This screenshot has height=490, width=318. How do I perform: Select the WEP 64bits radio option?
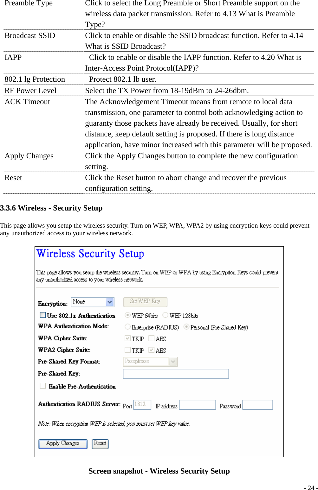(x=127, y=315)
